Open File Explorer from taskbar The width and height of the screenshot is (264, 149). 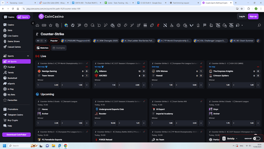pos(53,146)
